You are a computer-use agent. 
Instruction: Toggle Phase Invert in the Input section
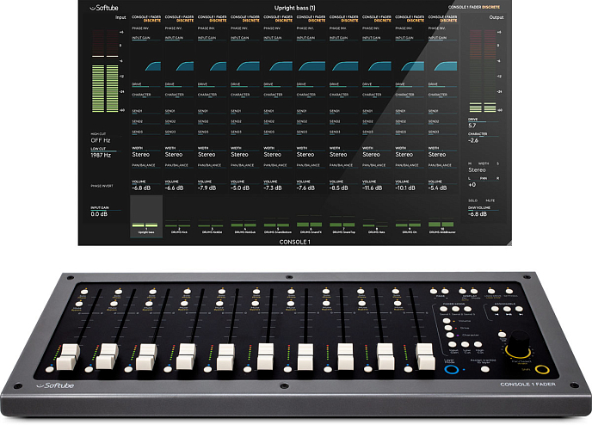pyautogui.click(x=102, y=186)
